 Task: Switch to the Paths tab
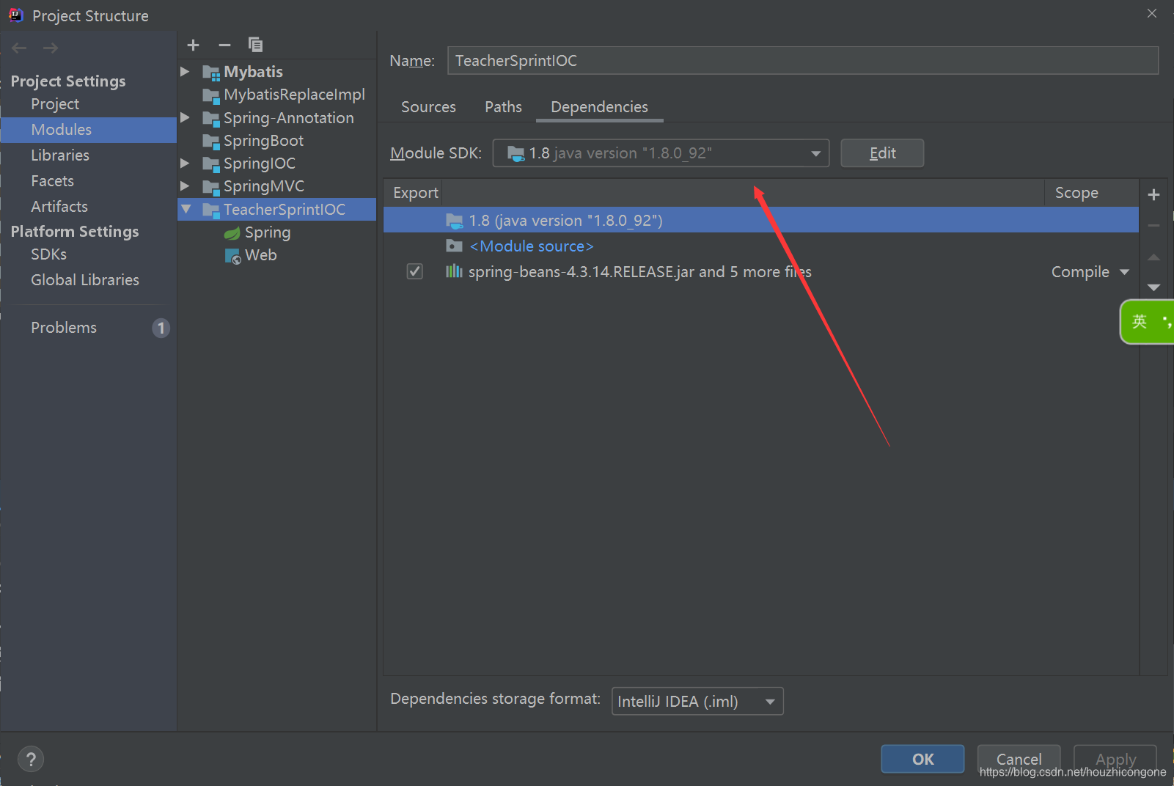point(503,107)
